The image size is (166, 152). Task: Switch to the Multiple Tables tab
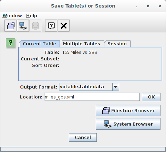[x=82, y=44]
